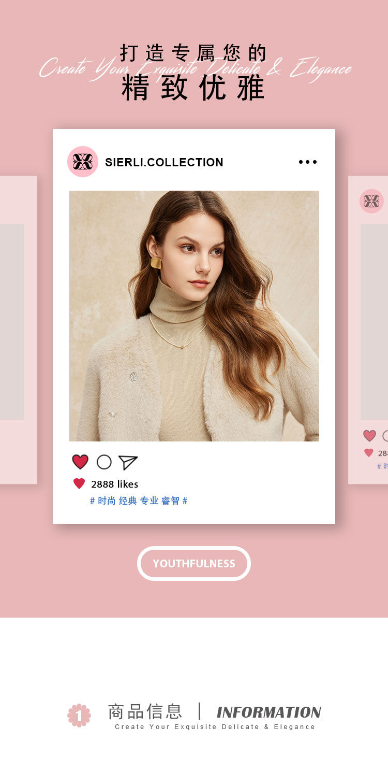Tap the large red heart like icon
Image resolution: width=388 pixels, height=757 pixels.
point(80,462)
